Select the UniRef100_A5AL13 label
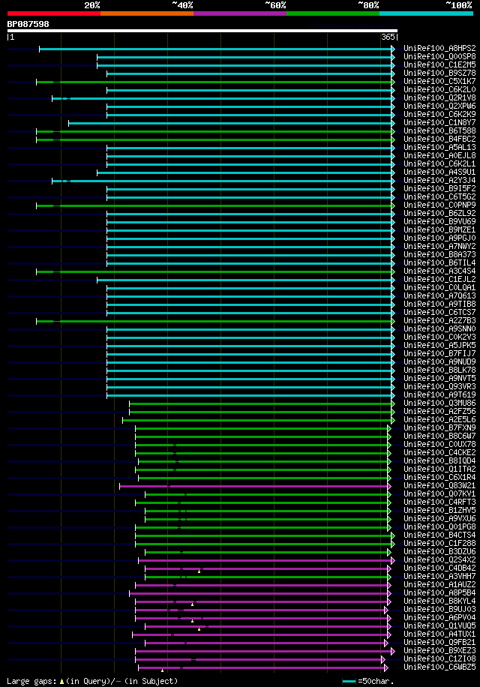 [x=439, y=147]
